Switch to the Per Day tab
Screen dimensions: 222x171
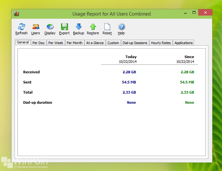[x=39, y=43]
